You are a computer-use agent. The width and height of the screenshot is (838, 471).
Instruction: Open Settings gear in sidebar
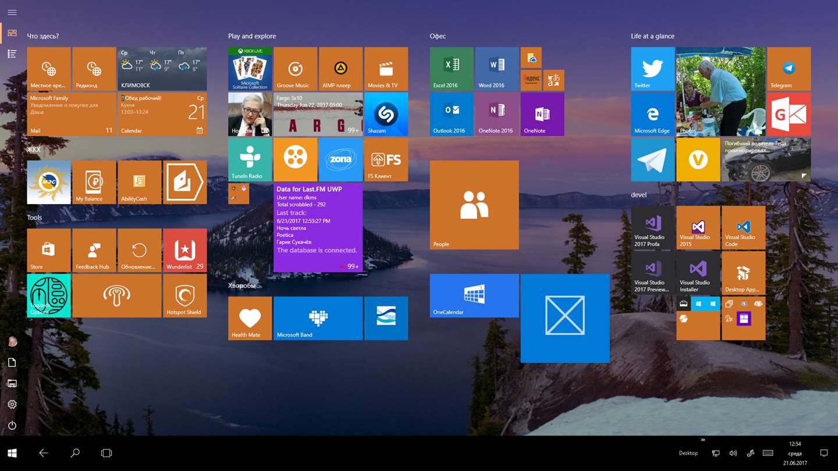tap(12, 404)
